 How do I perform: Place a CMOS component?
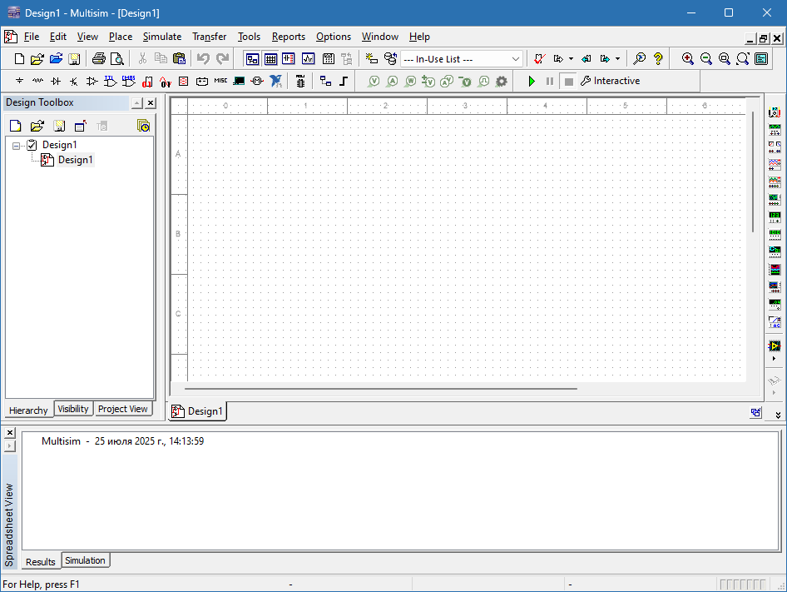click(x=128, y=81)
